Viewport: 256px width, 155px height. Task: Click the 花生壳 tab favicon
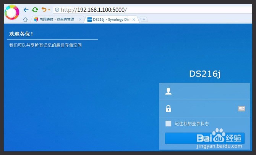tap(36, 19)
